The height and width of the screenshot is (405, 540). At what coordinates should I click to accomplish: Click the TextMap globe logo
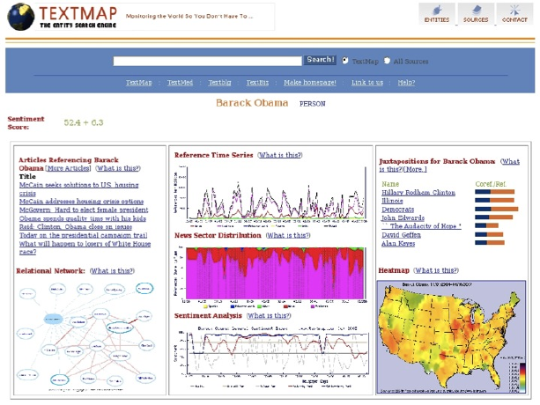pos(20,17)
